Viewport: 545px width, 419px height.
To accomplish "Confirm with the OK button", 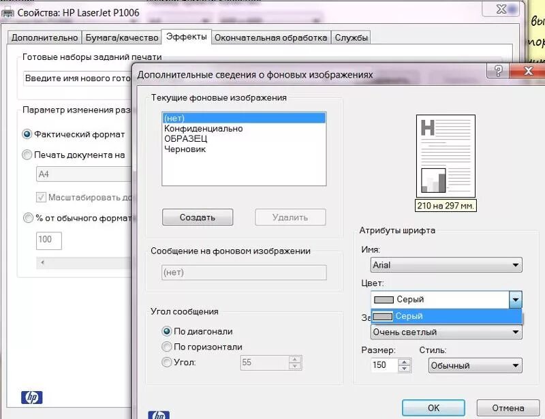I will coord(433,407).
